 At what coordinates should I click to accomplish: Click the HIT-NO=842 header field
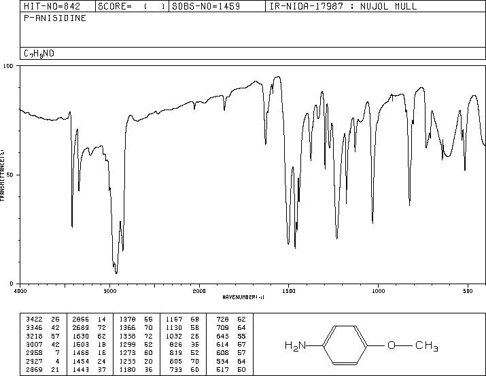click(58, 6)
